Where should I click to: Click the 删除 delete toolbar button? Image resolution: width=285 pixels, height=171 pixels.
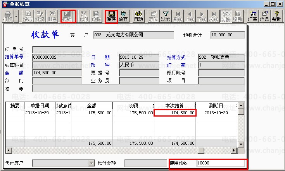click(x=52, y=16)
